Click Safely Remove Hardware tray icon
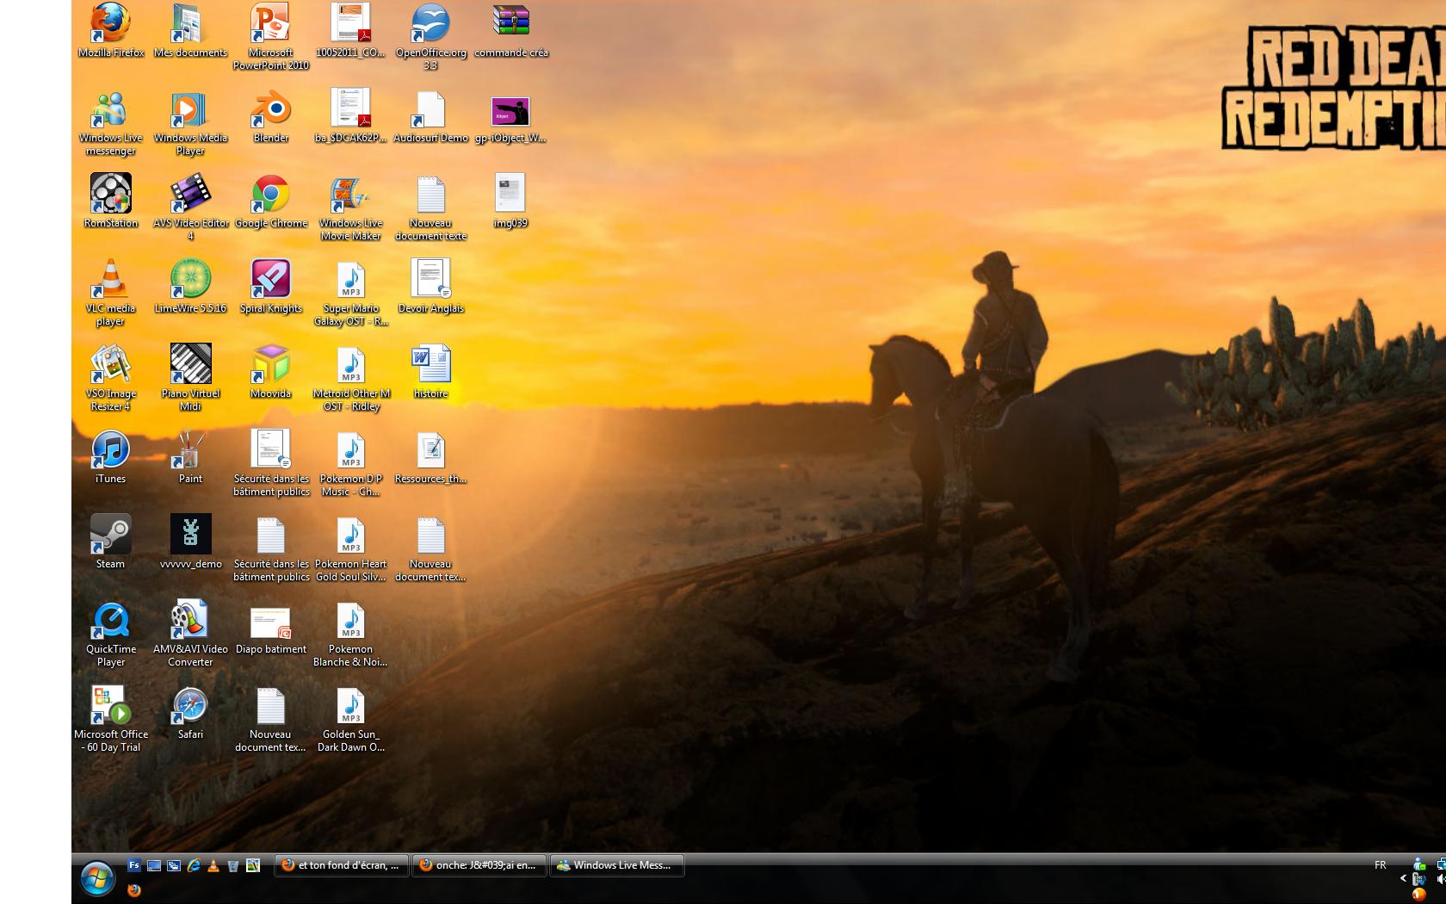This screenshot has height=904, width=1446. (x=1418, y=879)
